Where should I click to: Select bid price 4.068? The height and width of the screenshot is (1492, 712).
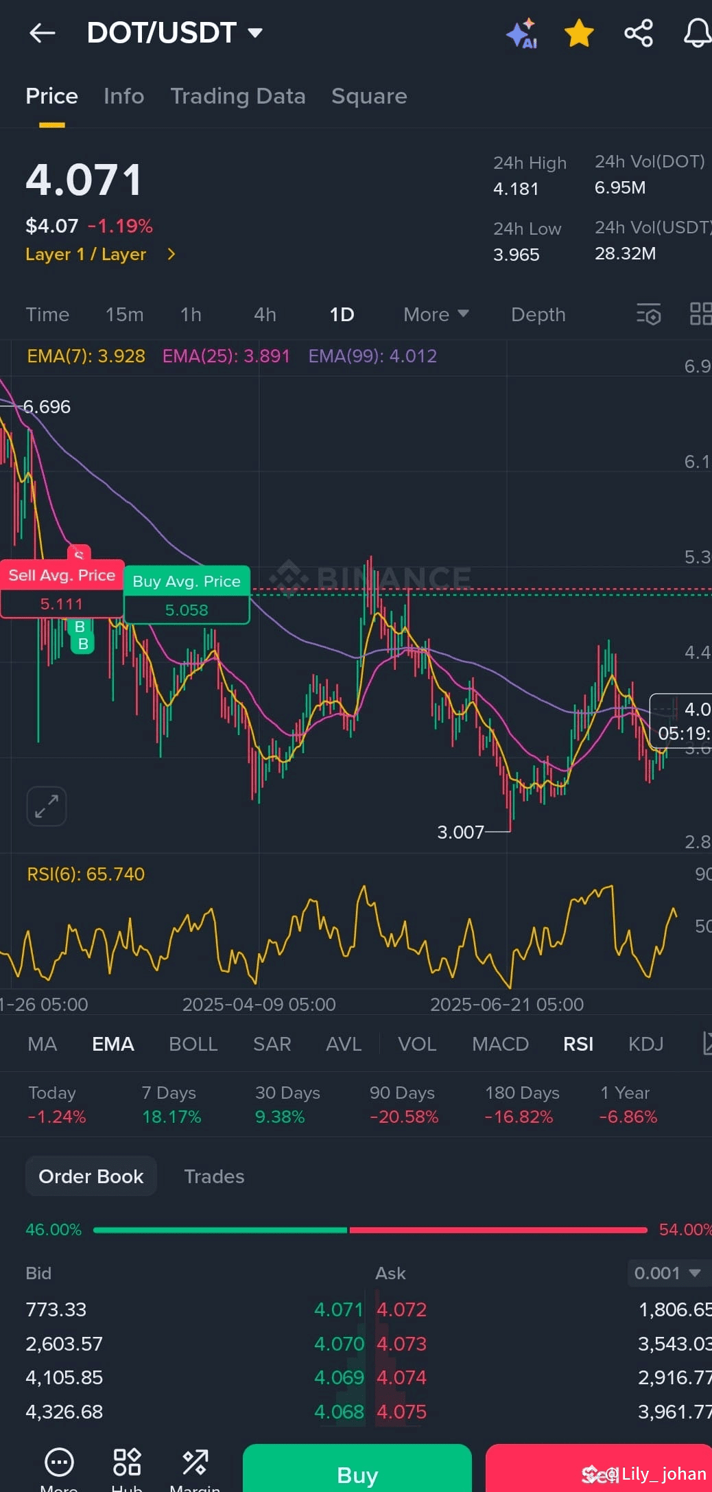(x=339, y=1412)
